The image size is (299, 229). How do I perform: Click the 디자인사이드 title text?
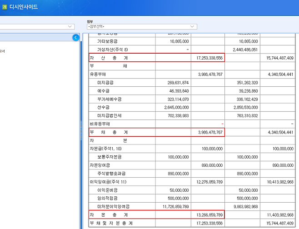(x=24, y=7)
